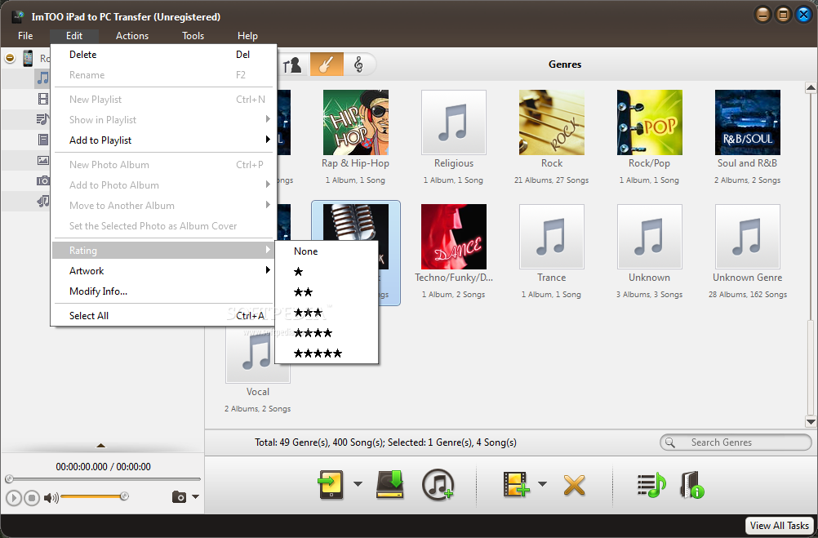Open the File menu

(x=25, y=35)
